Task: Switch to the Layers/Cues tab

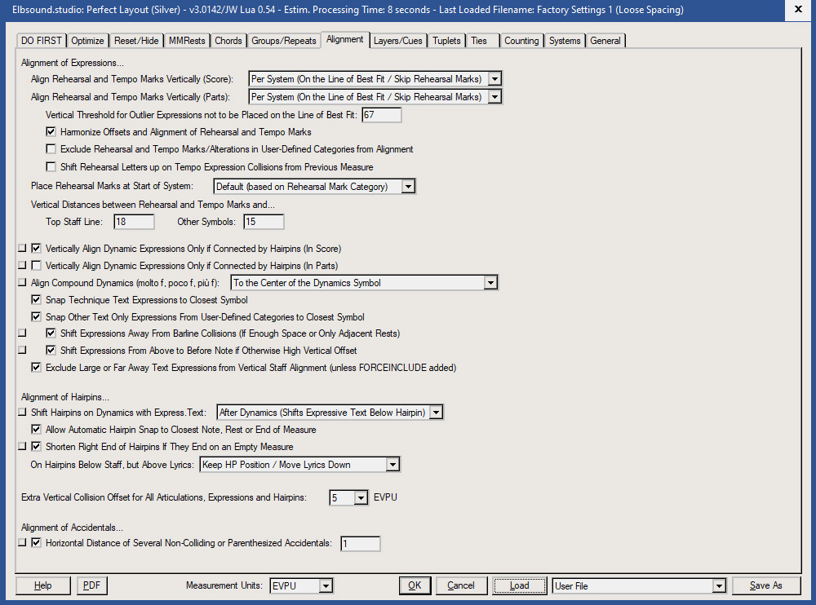Action: (397, 40)
